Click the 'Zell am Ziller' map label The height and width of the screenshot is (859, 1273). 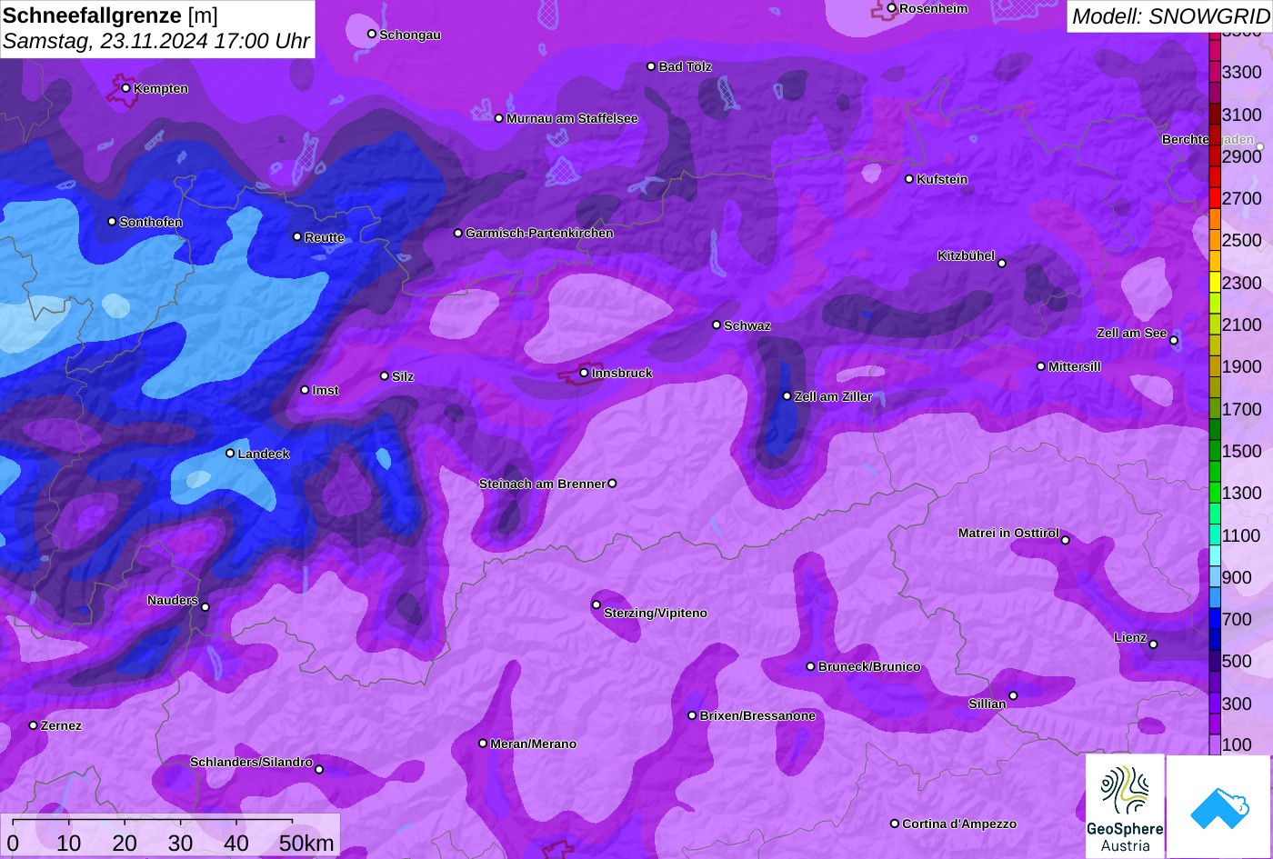833,396
